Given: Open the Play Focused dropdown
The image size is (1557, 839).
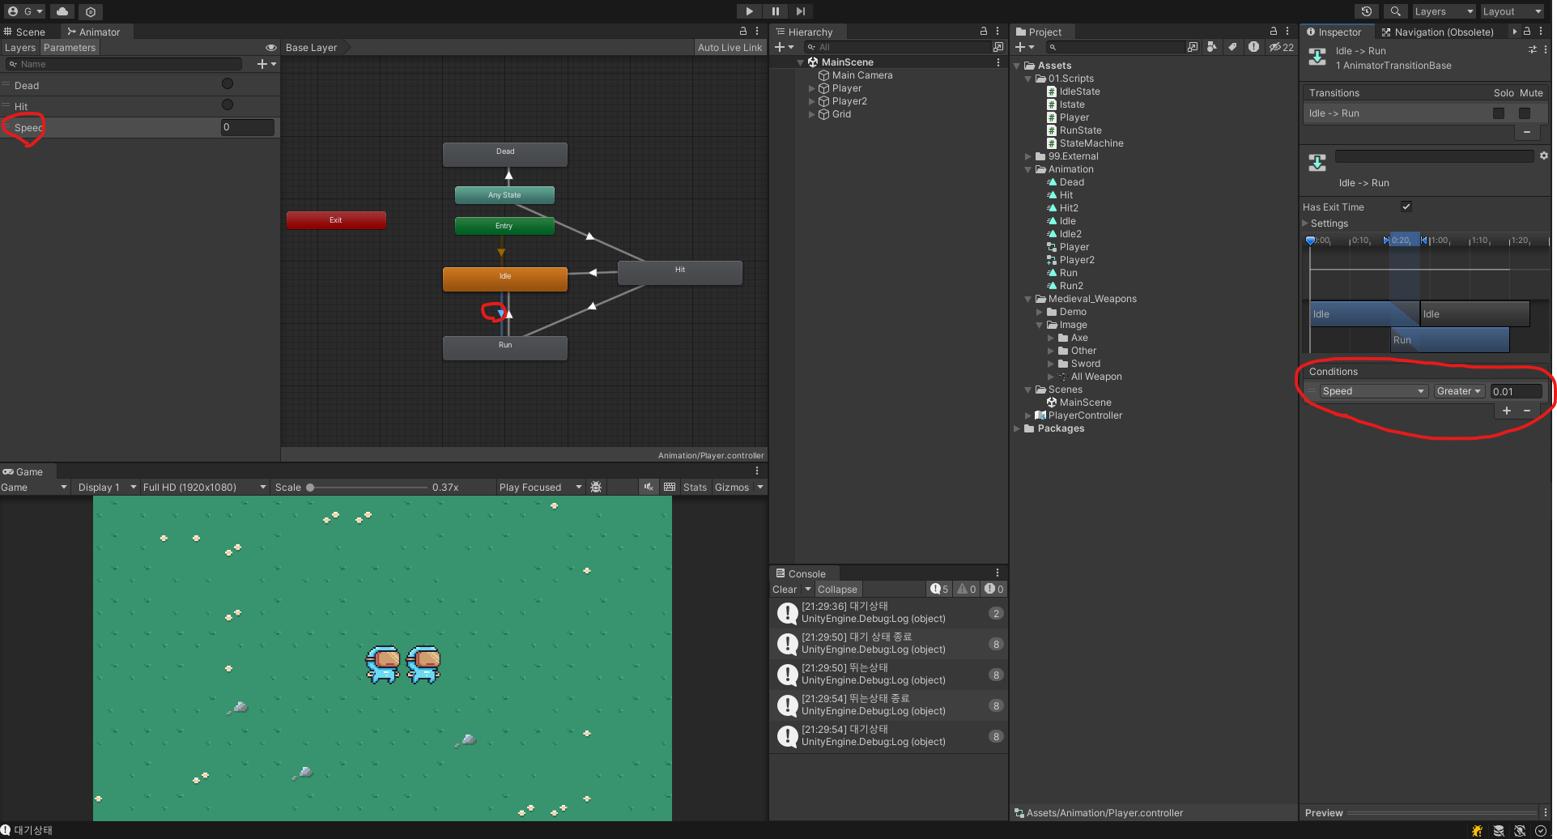Looking at the screenshot, I should click(540, 487).
